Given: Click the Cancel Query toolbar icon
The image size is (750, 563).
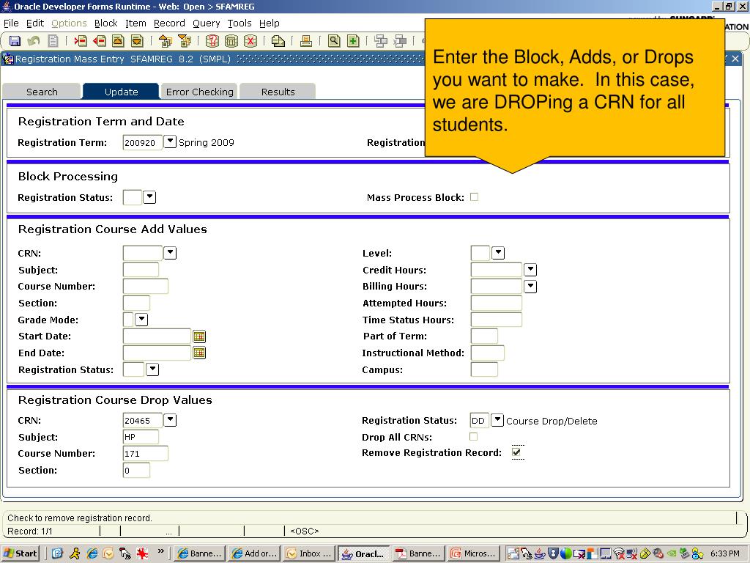Looking at the screenshot, I should (x=250, y=41).
